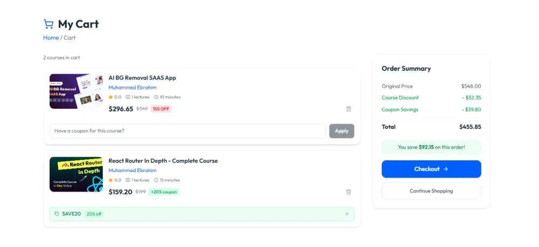This screenshot has width=539, height=247.
Task: Click the - $39.80 coupon savings value
Action: (471, 110)
